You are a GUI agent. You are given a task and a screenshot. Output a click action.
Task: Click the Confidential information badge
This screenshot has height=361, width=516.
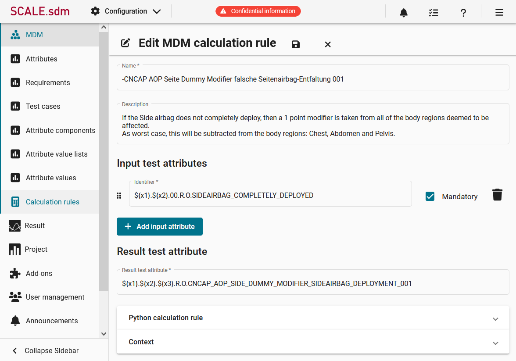[x=258, y=11]
